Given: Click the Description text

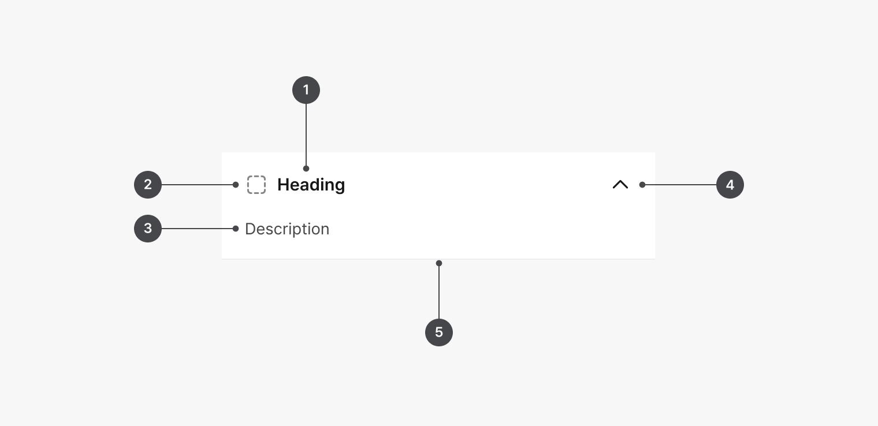Looking at the screenshot, I should [x=287, y=229].
